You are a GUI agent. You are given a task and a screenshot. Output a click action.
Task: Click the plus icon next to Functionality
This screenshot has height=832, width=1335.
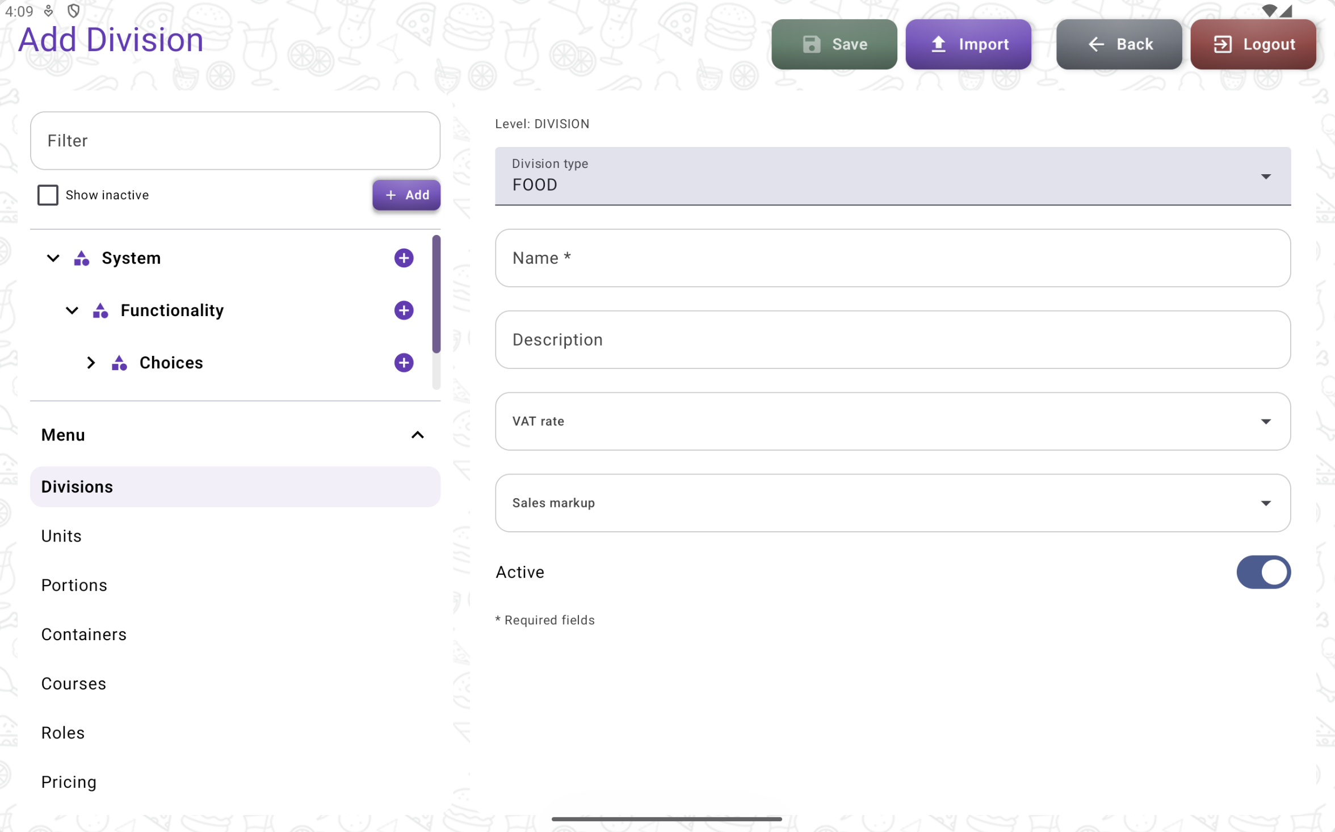click(404, 310)
